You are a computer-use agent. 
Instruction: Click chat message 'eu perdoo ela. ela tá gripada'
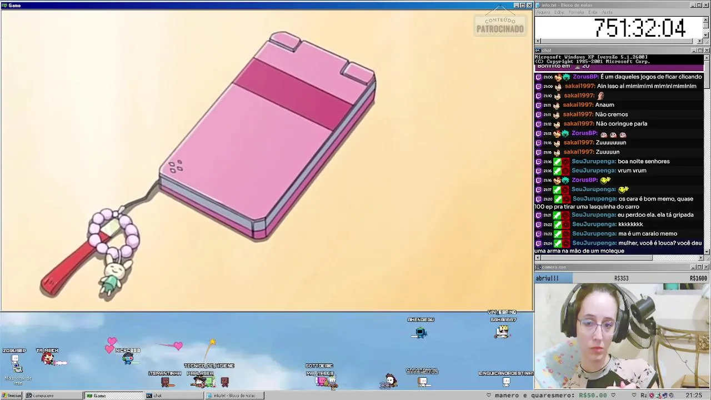(655, 214)
